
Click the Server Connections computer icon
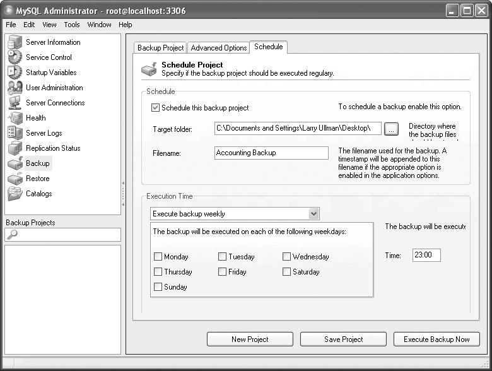pyautogui.click(x=15, y=103)
